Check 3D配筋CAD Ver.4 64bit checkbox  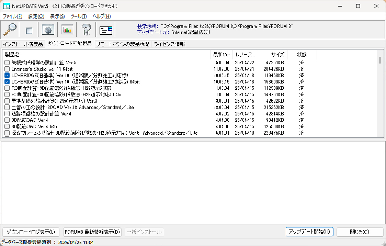coord(7,126)
